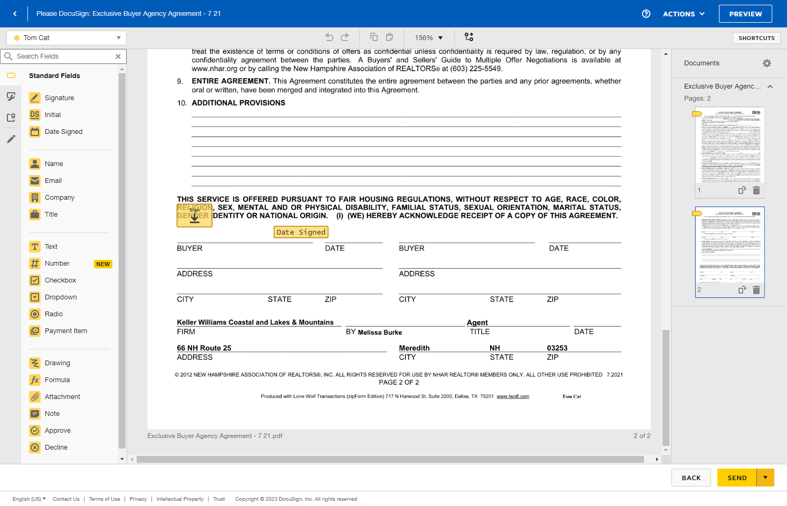Delete page 2 thumbnail with trash icon
The image size is (787, 506).
[x=756, y=290]
